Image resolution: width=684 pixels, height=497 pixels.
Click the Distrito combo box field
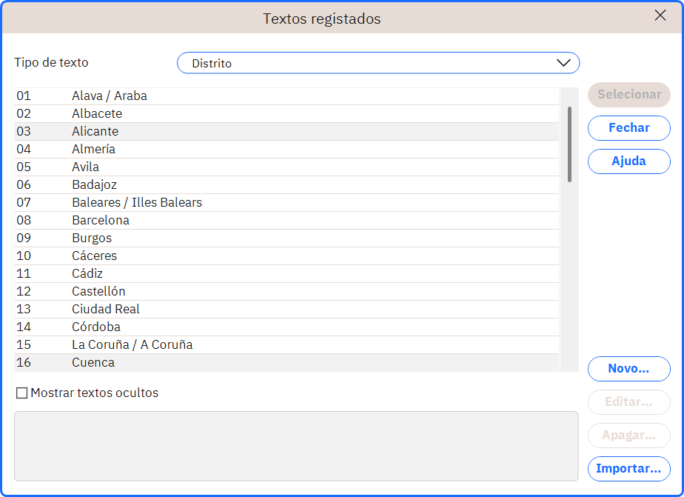click(378, 63)
